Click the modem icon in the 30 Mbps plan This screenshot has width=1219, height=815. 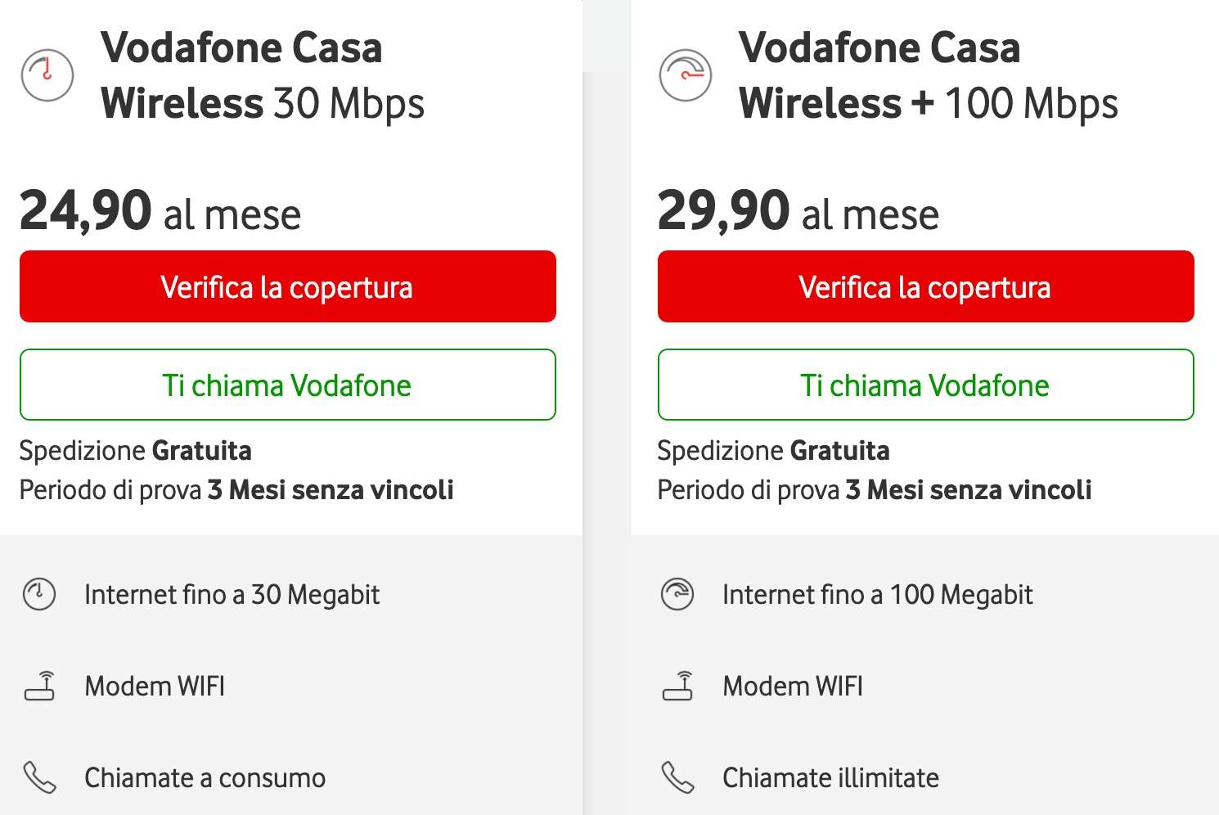click(39, 686)
